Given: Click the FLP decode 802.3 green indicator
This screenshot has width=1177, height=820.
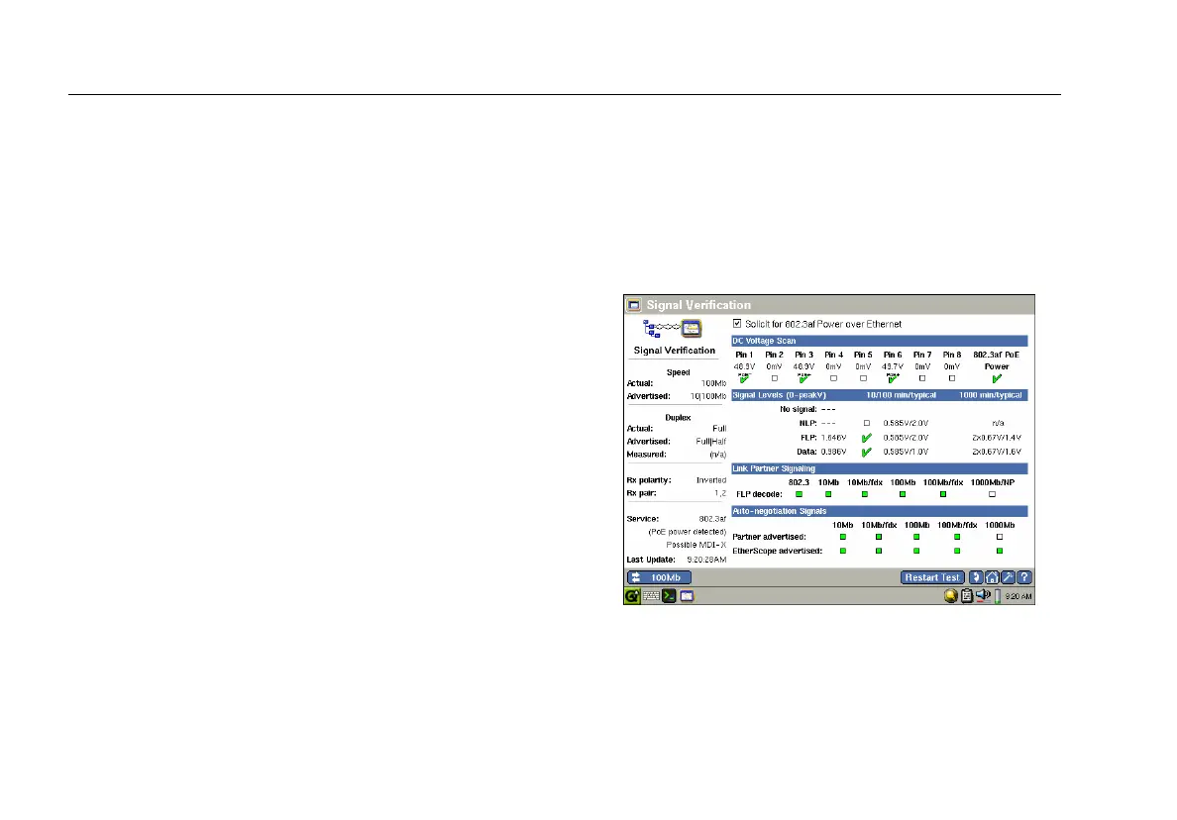Looking at the screenshot, I should pos(800,494).
